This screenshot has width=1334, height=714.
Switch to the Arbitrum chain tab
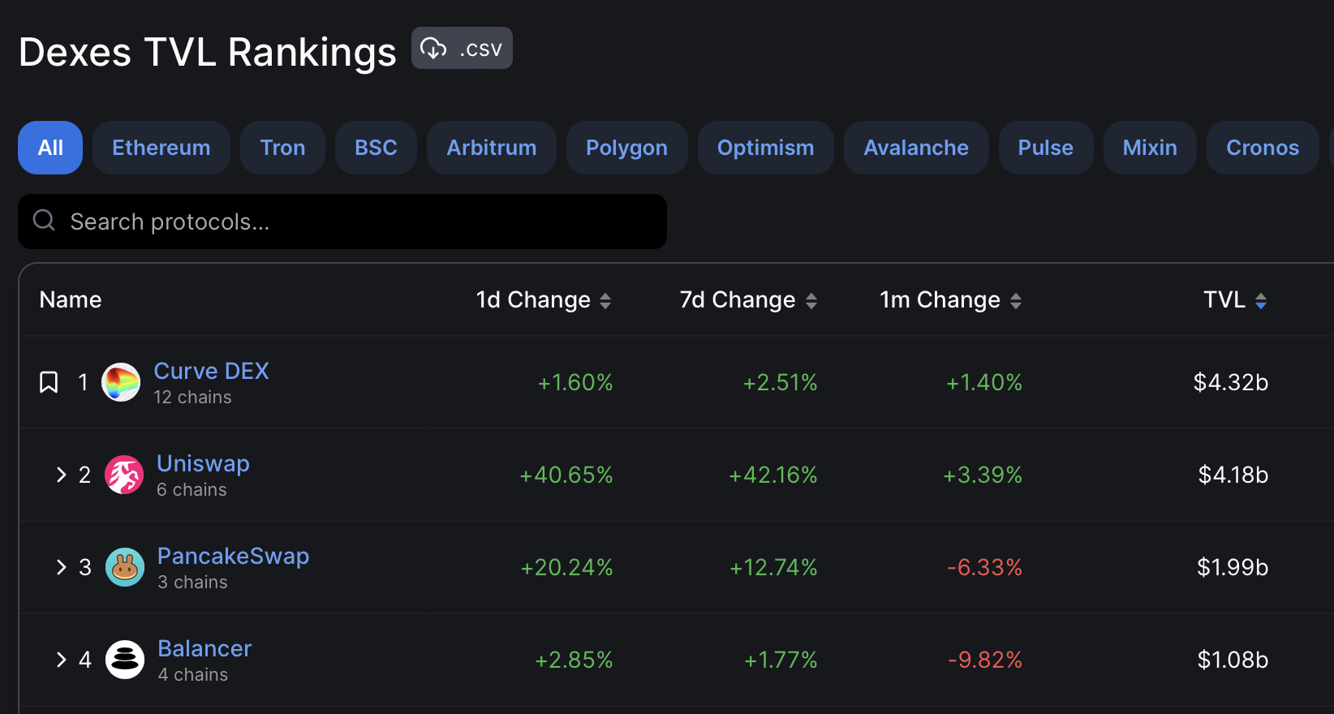tap(491, 148)
